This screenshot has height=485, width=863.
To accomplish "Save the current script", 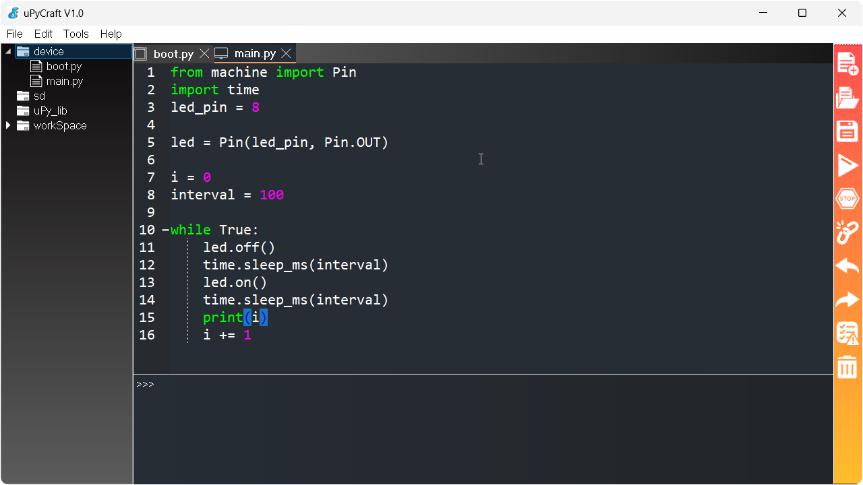I will 847,131.
